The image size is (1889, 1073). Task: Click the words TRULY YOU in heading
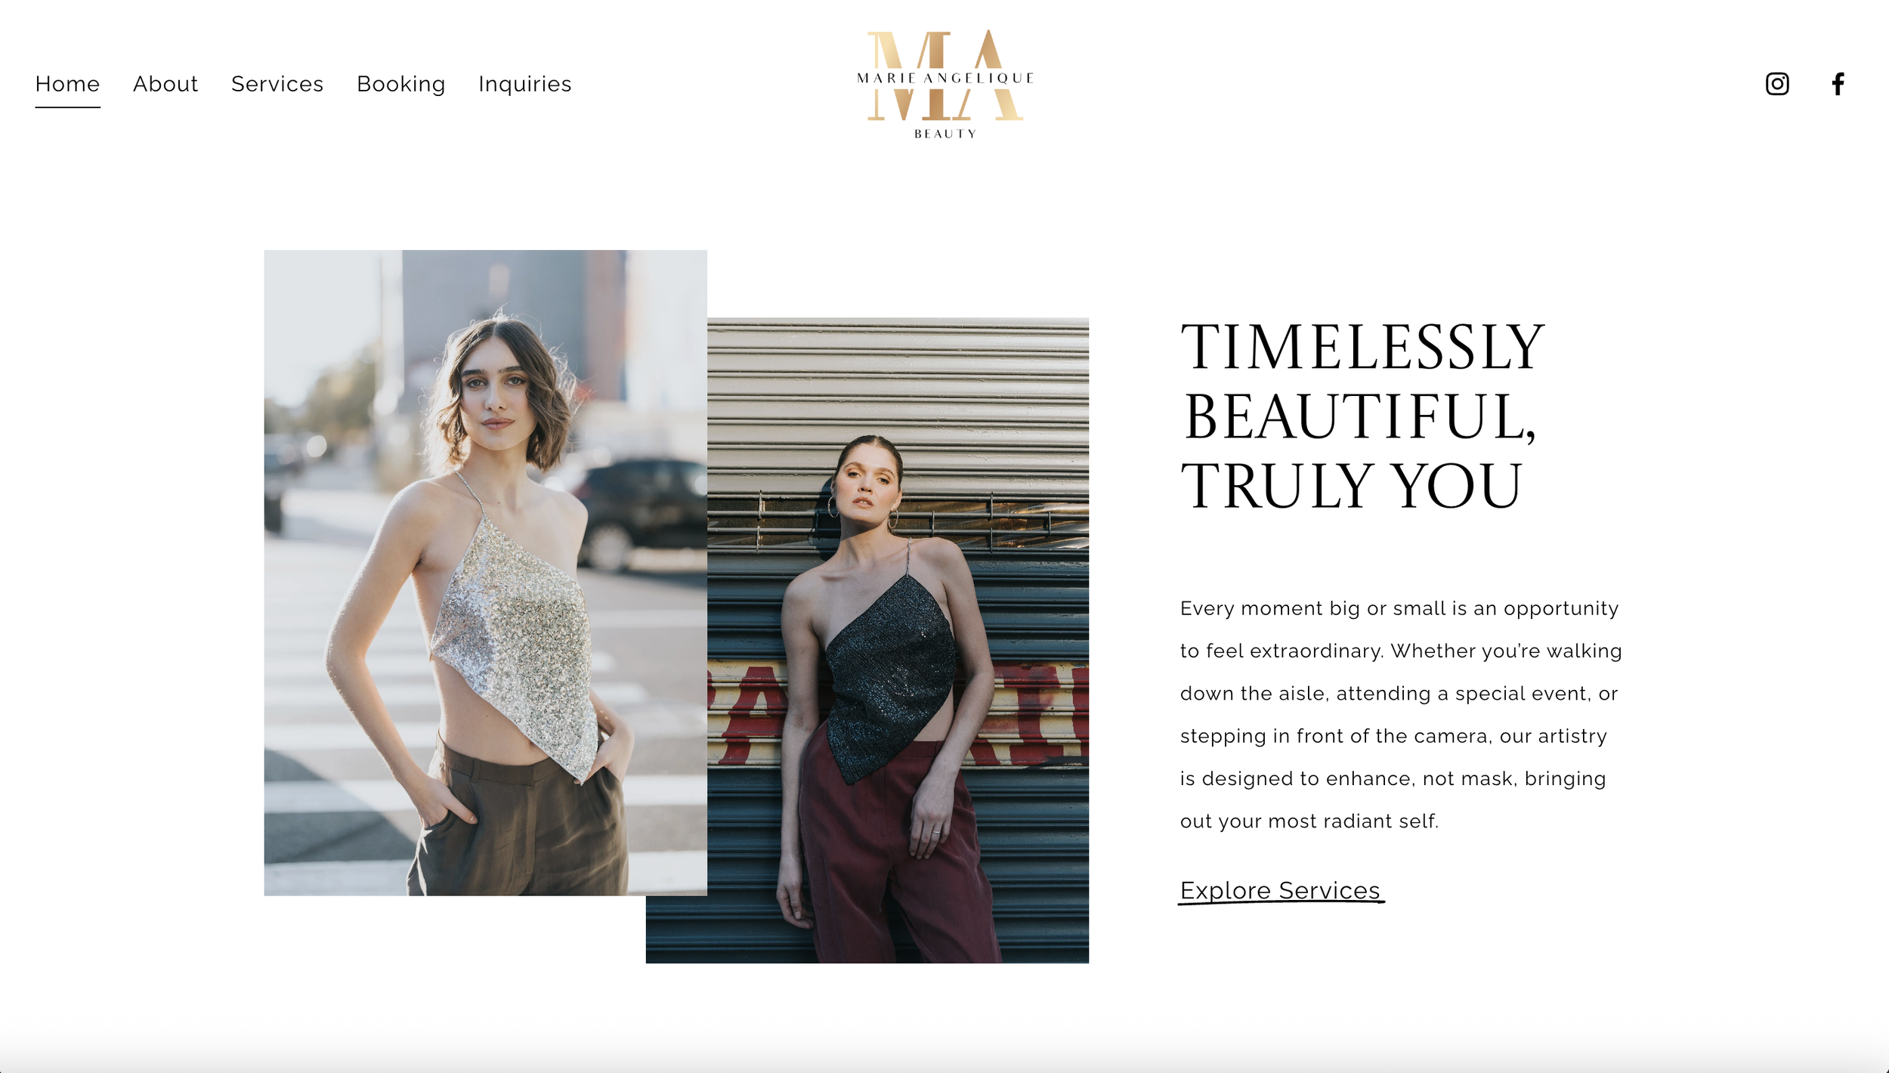pyautogui.click(x=1351, y=486)
